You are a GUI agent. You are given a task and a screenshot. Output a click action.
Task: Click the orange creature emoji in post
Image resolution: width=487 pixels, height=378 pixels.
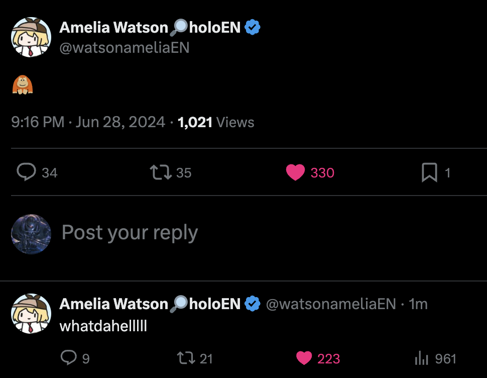coord(22,84)
